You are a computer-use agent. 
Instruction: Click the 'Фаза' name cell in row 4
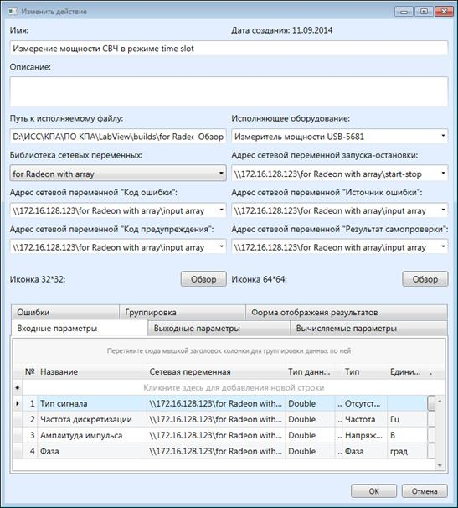click(x=92, y=451)
